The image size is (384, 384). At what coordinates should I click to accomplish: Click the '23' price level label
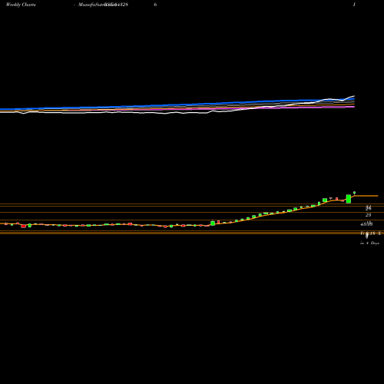[x=368, y=215]
